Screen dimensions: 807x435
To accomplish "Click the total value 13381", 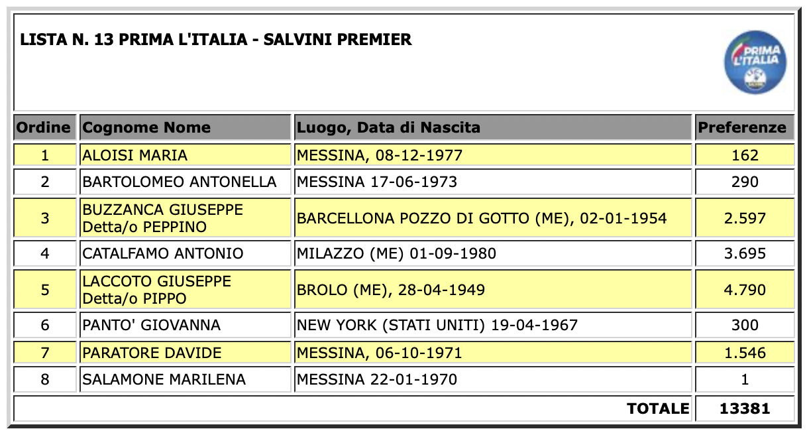I will pos(745,408).
